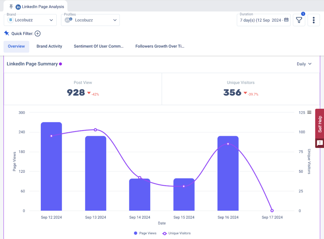The width and height of the screenshot is (324, 239).
Task: Click the Sep 16 2024 page views bar
Action: [x=228, y=173]
